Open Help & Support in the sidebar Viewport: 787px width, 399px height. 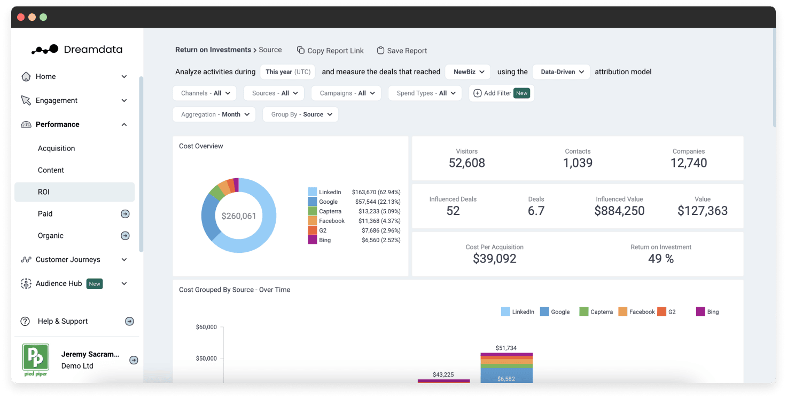77,321
